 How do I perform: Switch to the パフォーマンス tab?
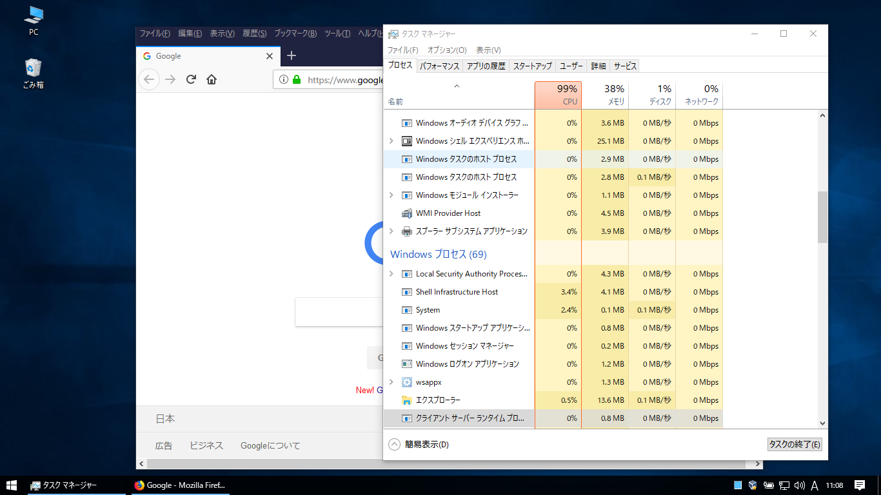pyautogui.click(x=440, y=66)
